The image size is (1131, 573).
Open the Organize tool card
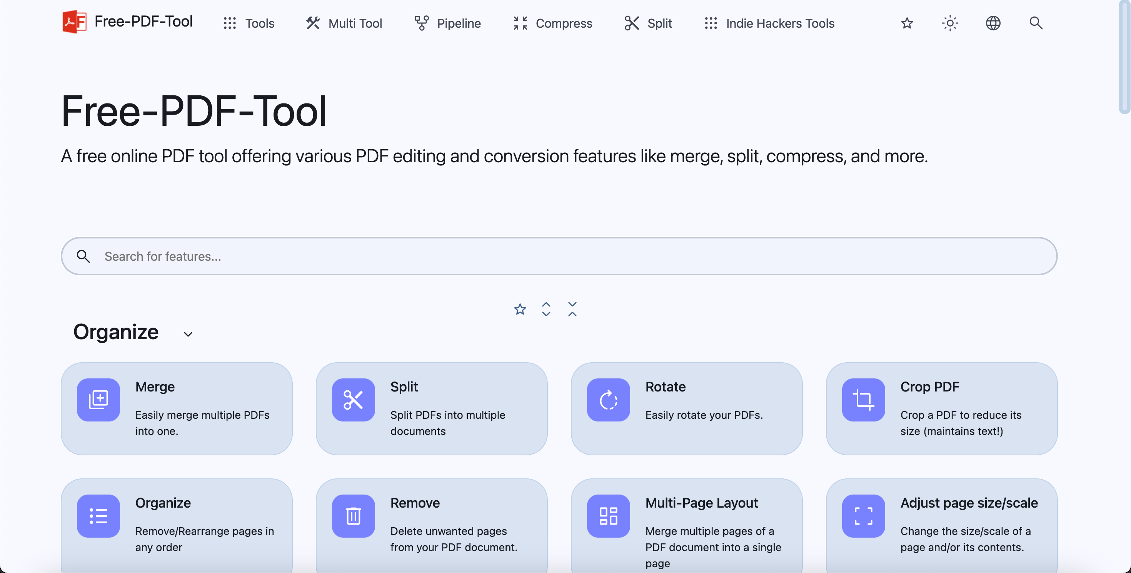click(177, 526)
